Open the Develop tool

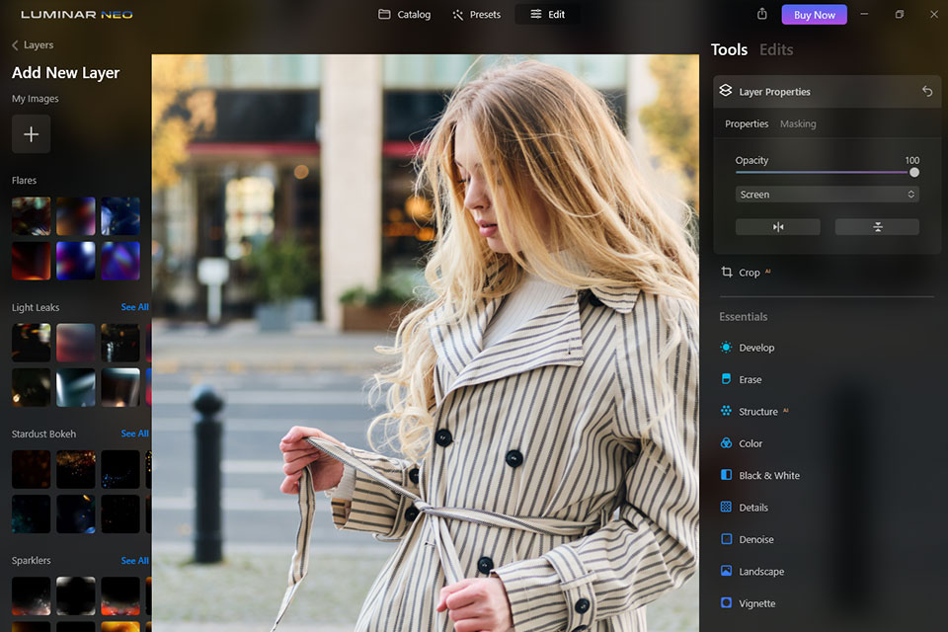point(748,348)
